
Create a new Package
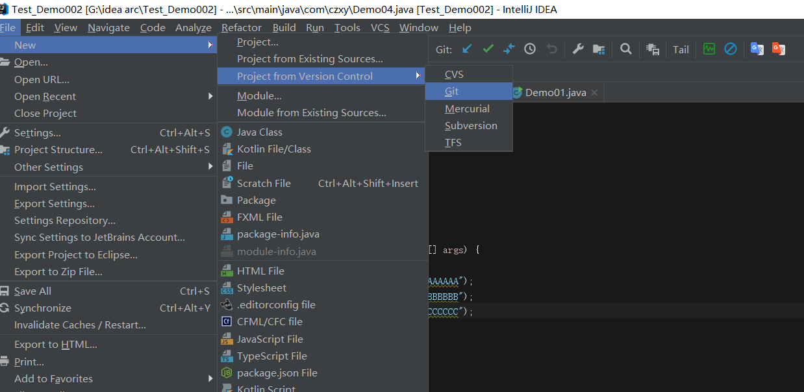(321, 200)
